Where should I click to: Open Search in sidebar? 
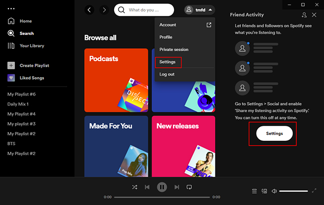point(20,33)
